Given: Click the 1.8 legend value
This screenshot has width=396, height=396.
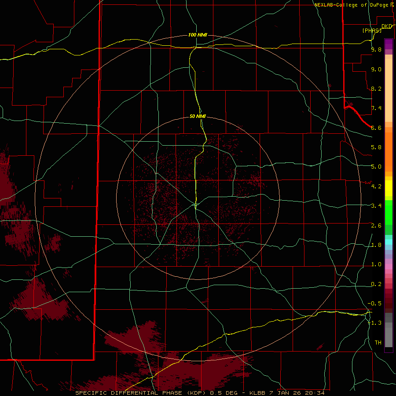Looking at the screenshot, I should [376, 245].
